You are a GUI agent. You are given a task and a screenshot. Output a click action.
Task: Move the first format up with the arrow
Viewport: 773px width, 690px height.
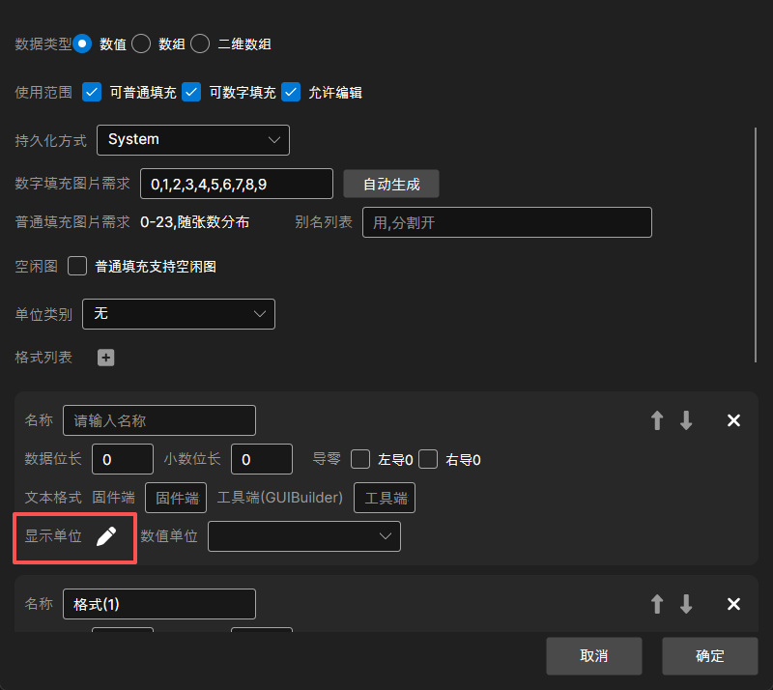click(657, 420)
